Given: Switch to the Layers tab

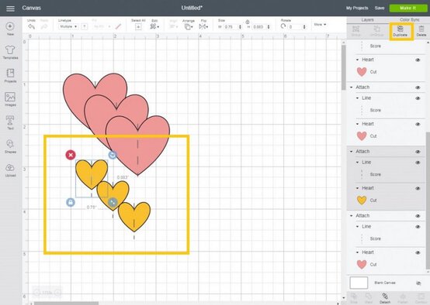Looking at the screenshot, I should point(367,19).
